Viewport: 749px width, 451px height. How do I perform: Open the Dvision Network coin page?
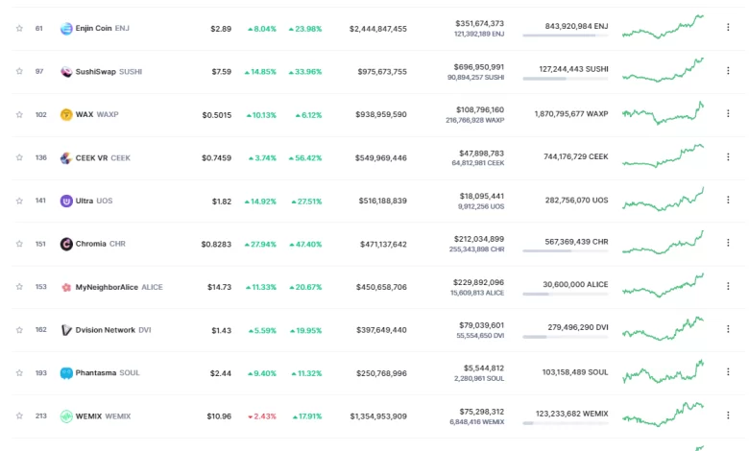[x=106, y=330]
